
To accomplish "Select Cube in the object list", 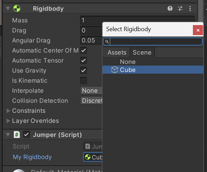I will pos(153,70).
